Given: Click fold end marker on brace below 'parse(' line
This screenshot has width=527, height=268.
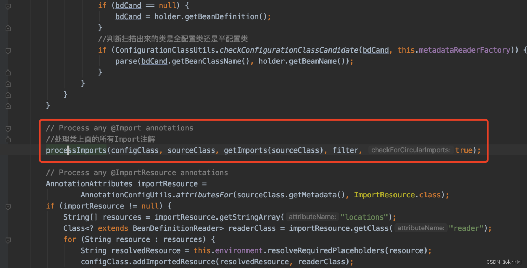Looking at the screenshot, I should [x=8, y=72].
